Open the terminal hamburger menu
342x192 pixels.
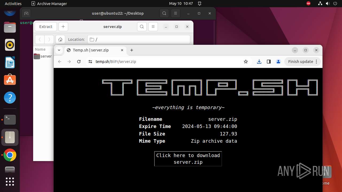click(176, 13)
